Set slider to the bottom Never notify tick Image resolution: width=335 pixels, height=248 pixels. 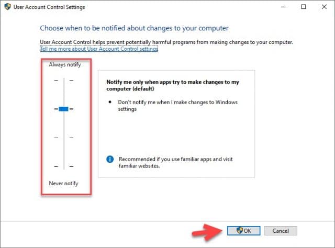[63, 166]
